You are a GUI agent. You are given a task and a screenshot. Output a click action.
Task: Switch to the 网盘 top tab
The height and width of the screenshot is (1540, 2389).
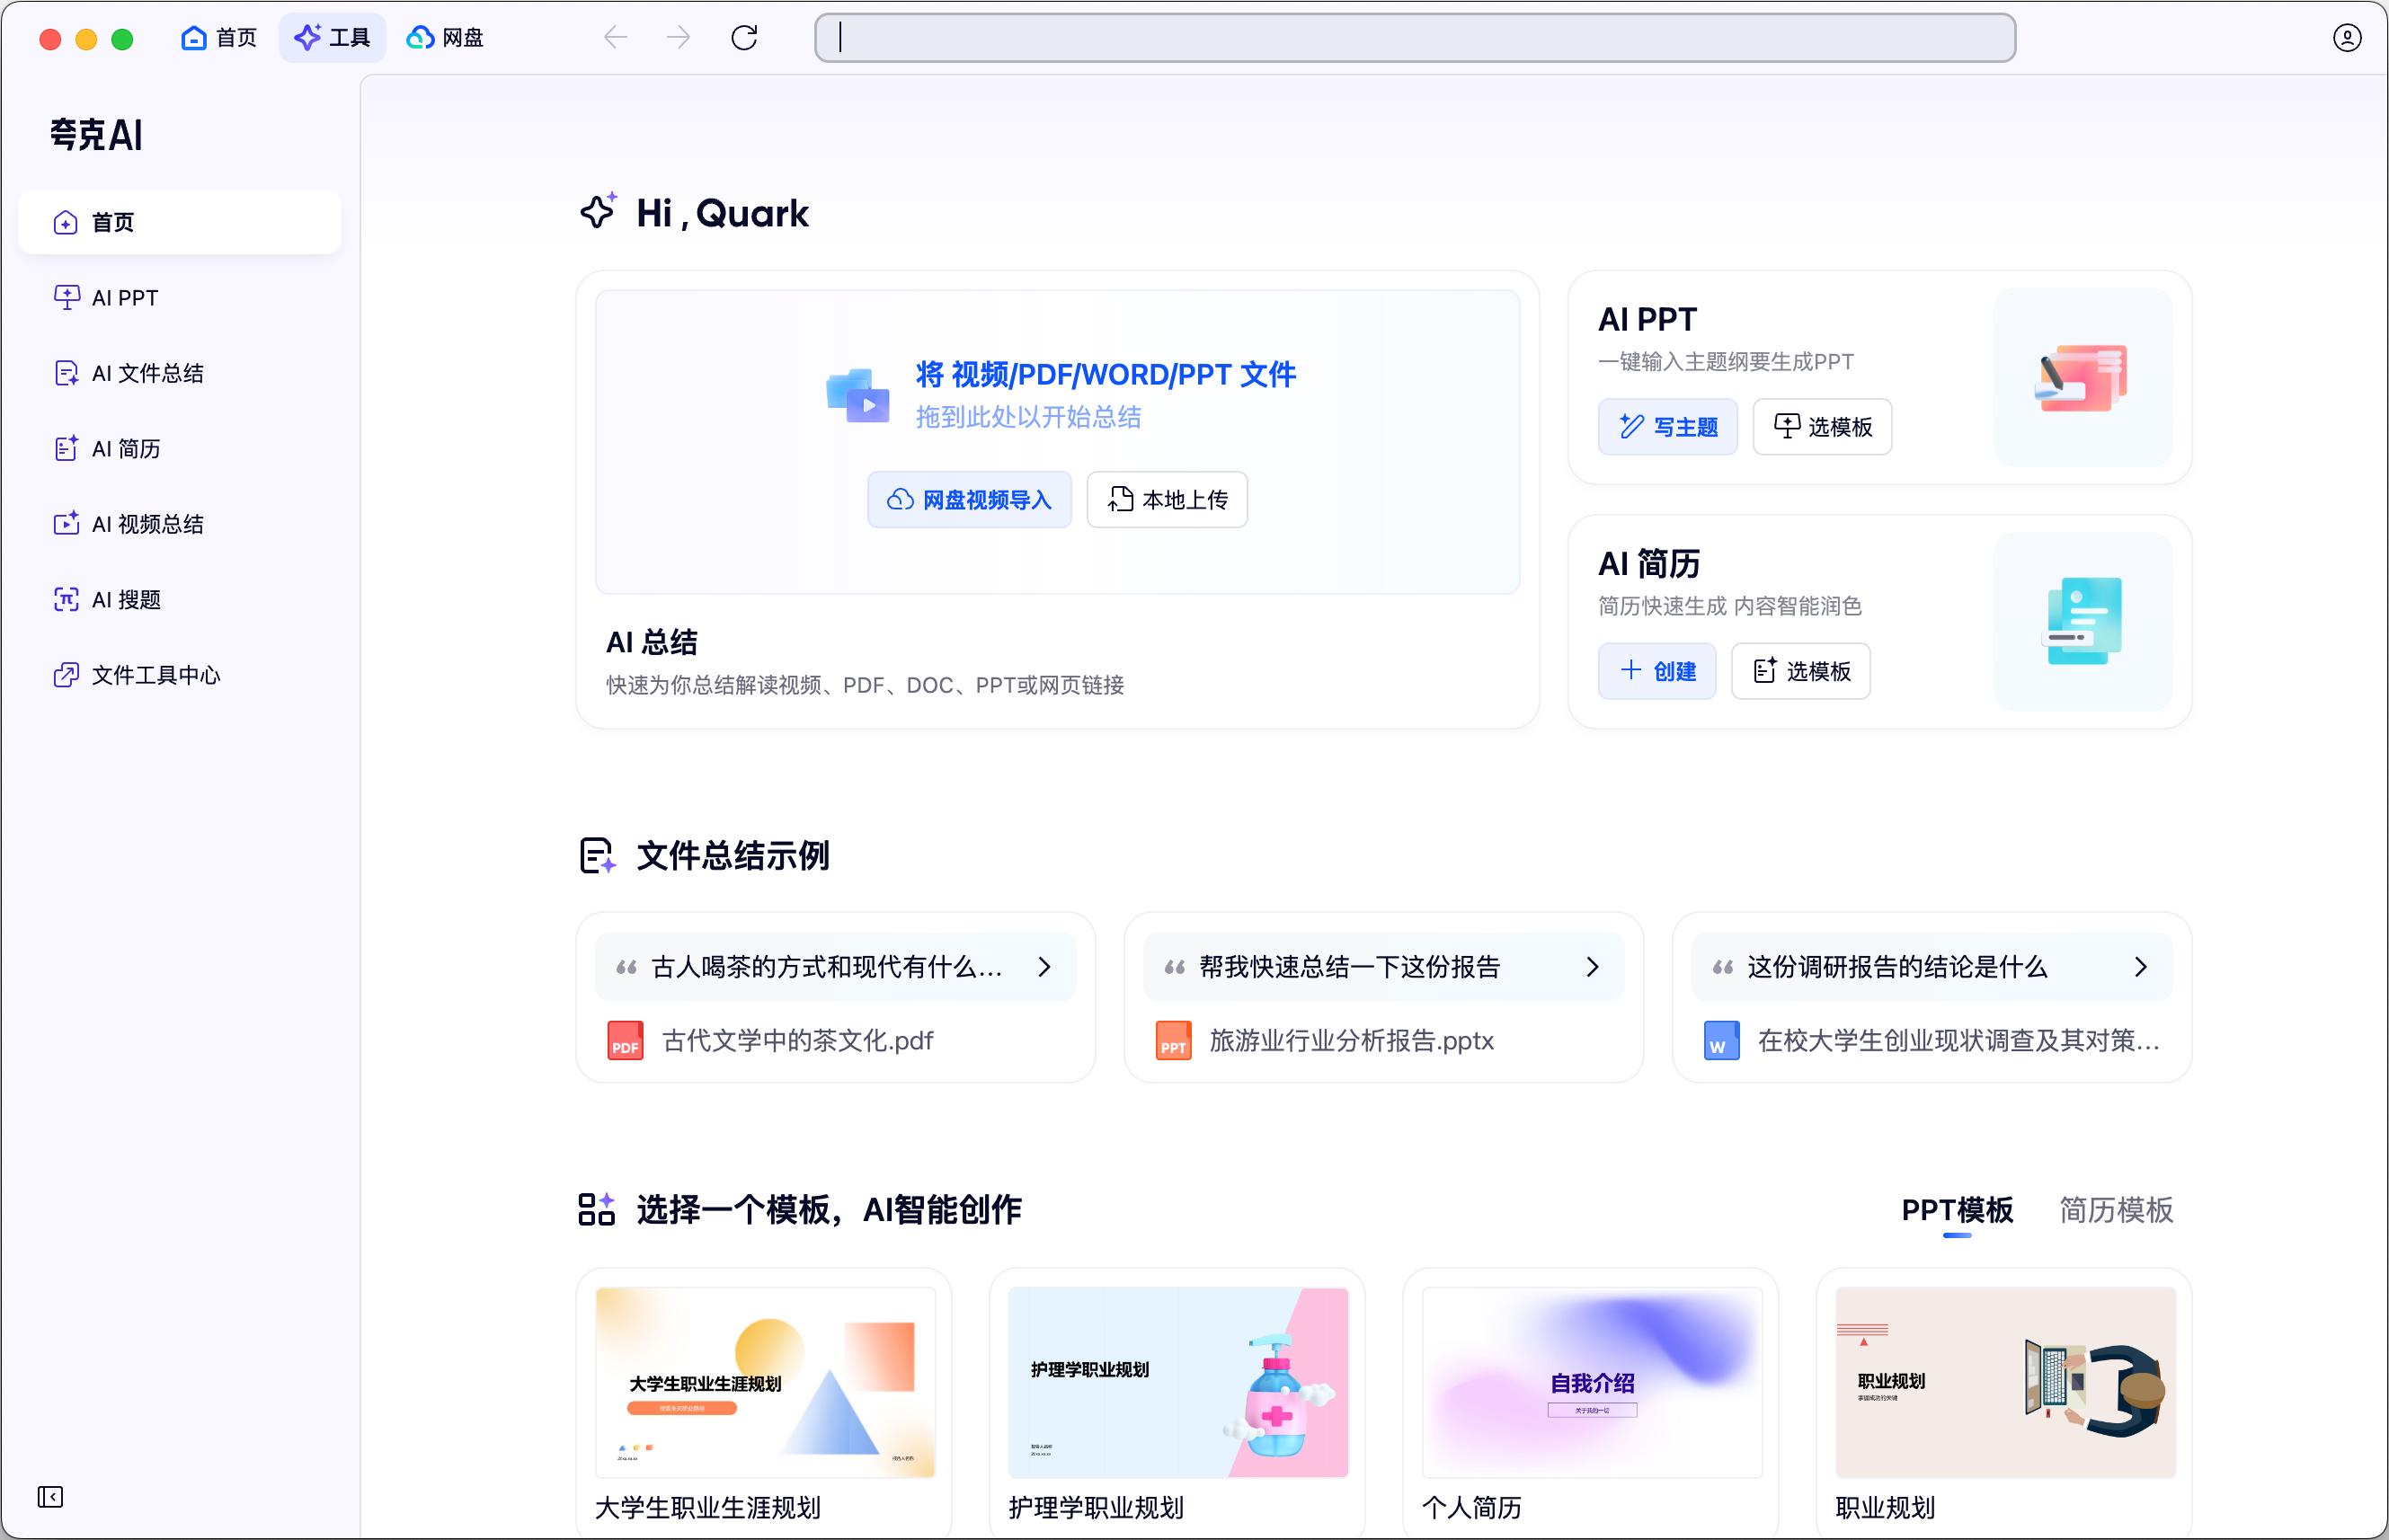pos(445,38)
